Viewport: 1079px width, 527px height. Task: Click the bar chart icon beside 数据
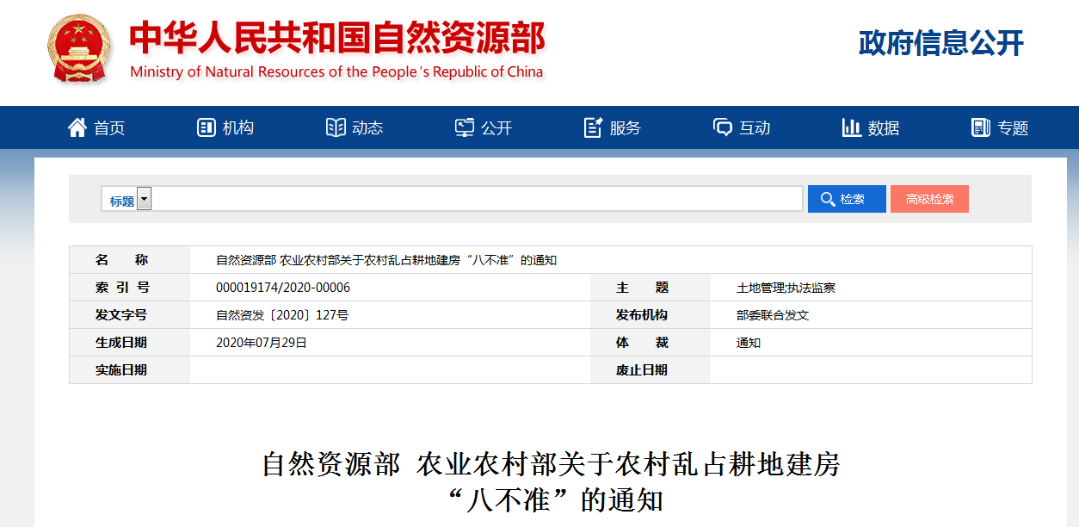852,127
